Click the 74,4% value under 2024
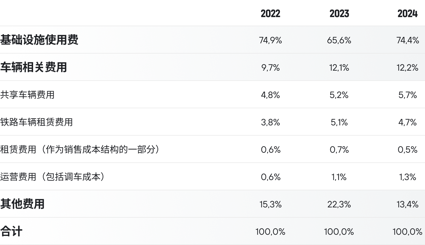The width and height of the screenshot is (425, 245). 408,40
